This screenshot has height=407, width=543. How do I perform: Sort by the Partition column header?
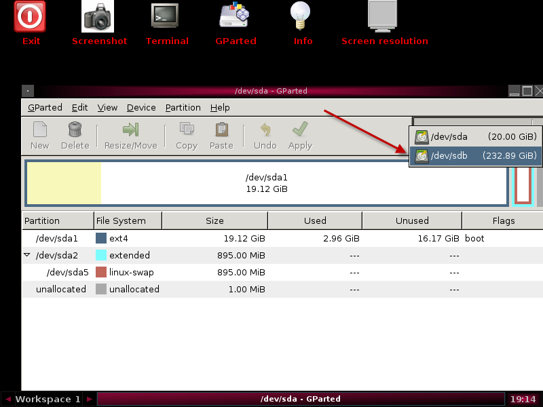[58, 221]
